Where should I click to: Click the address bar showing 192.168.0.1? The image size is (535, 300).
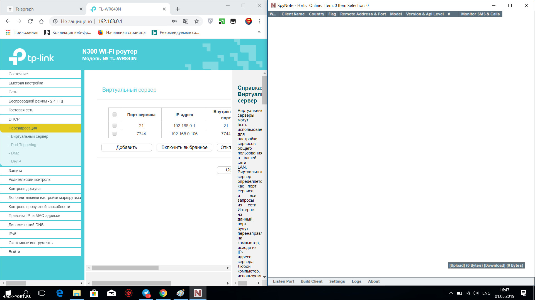coord(110,21)
